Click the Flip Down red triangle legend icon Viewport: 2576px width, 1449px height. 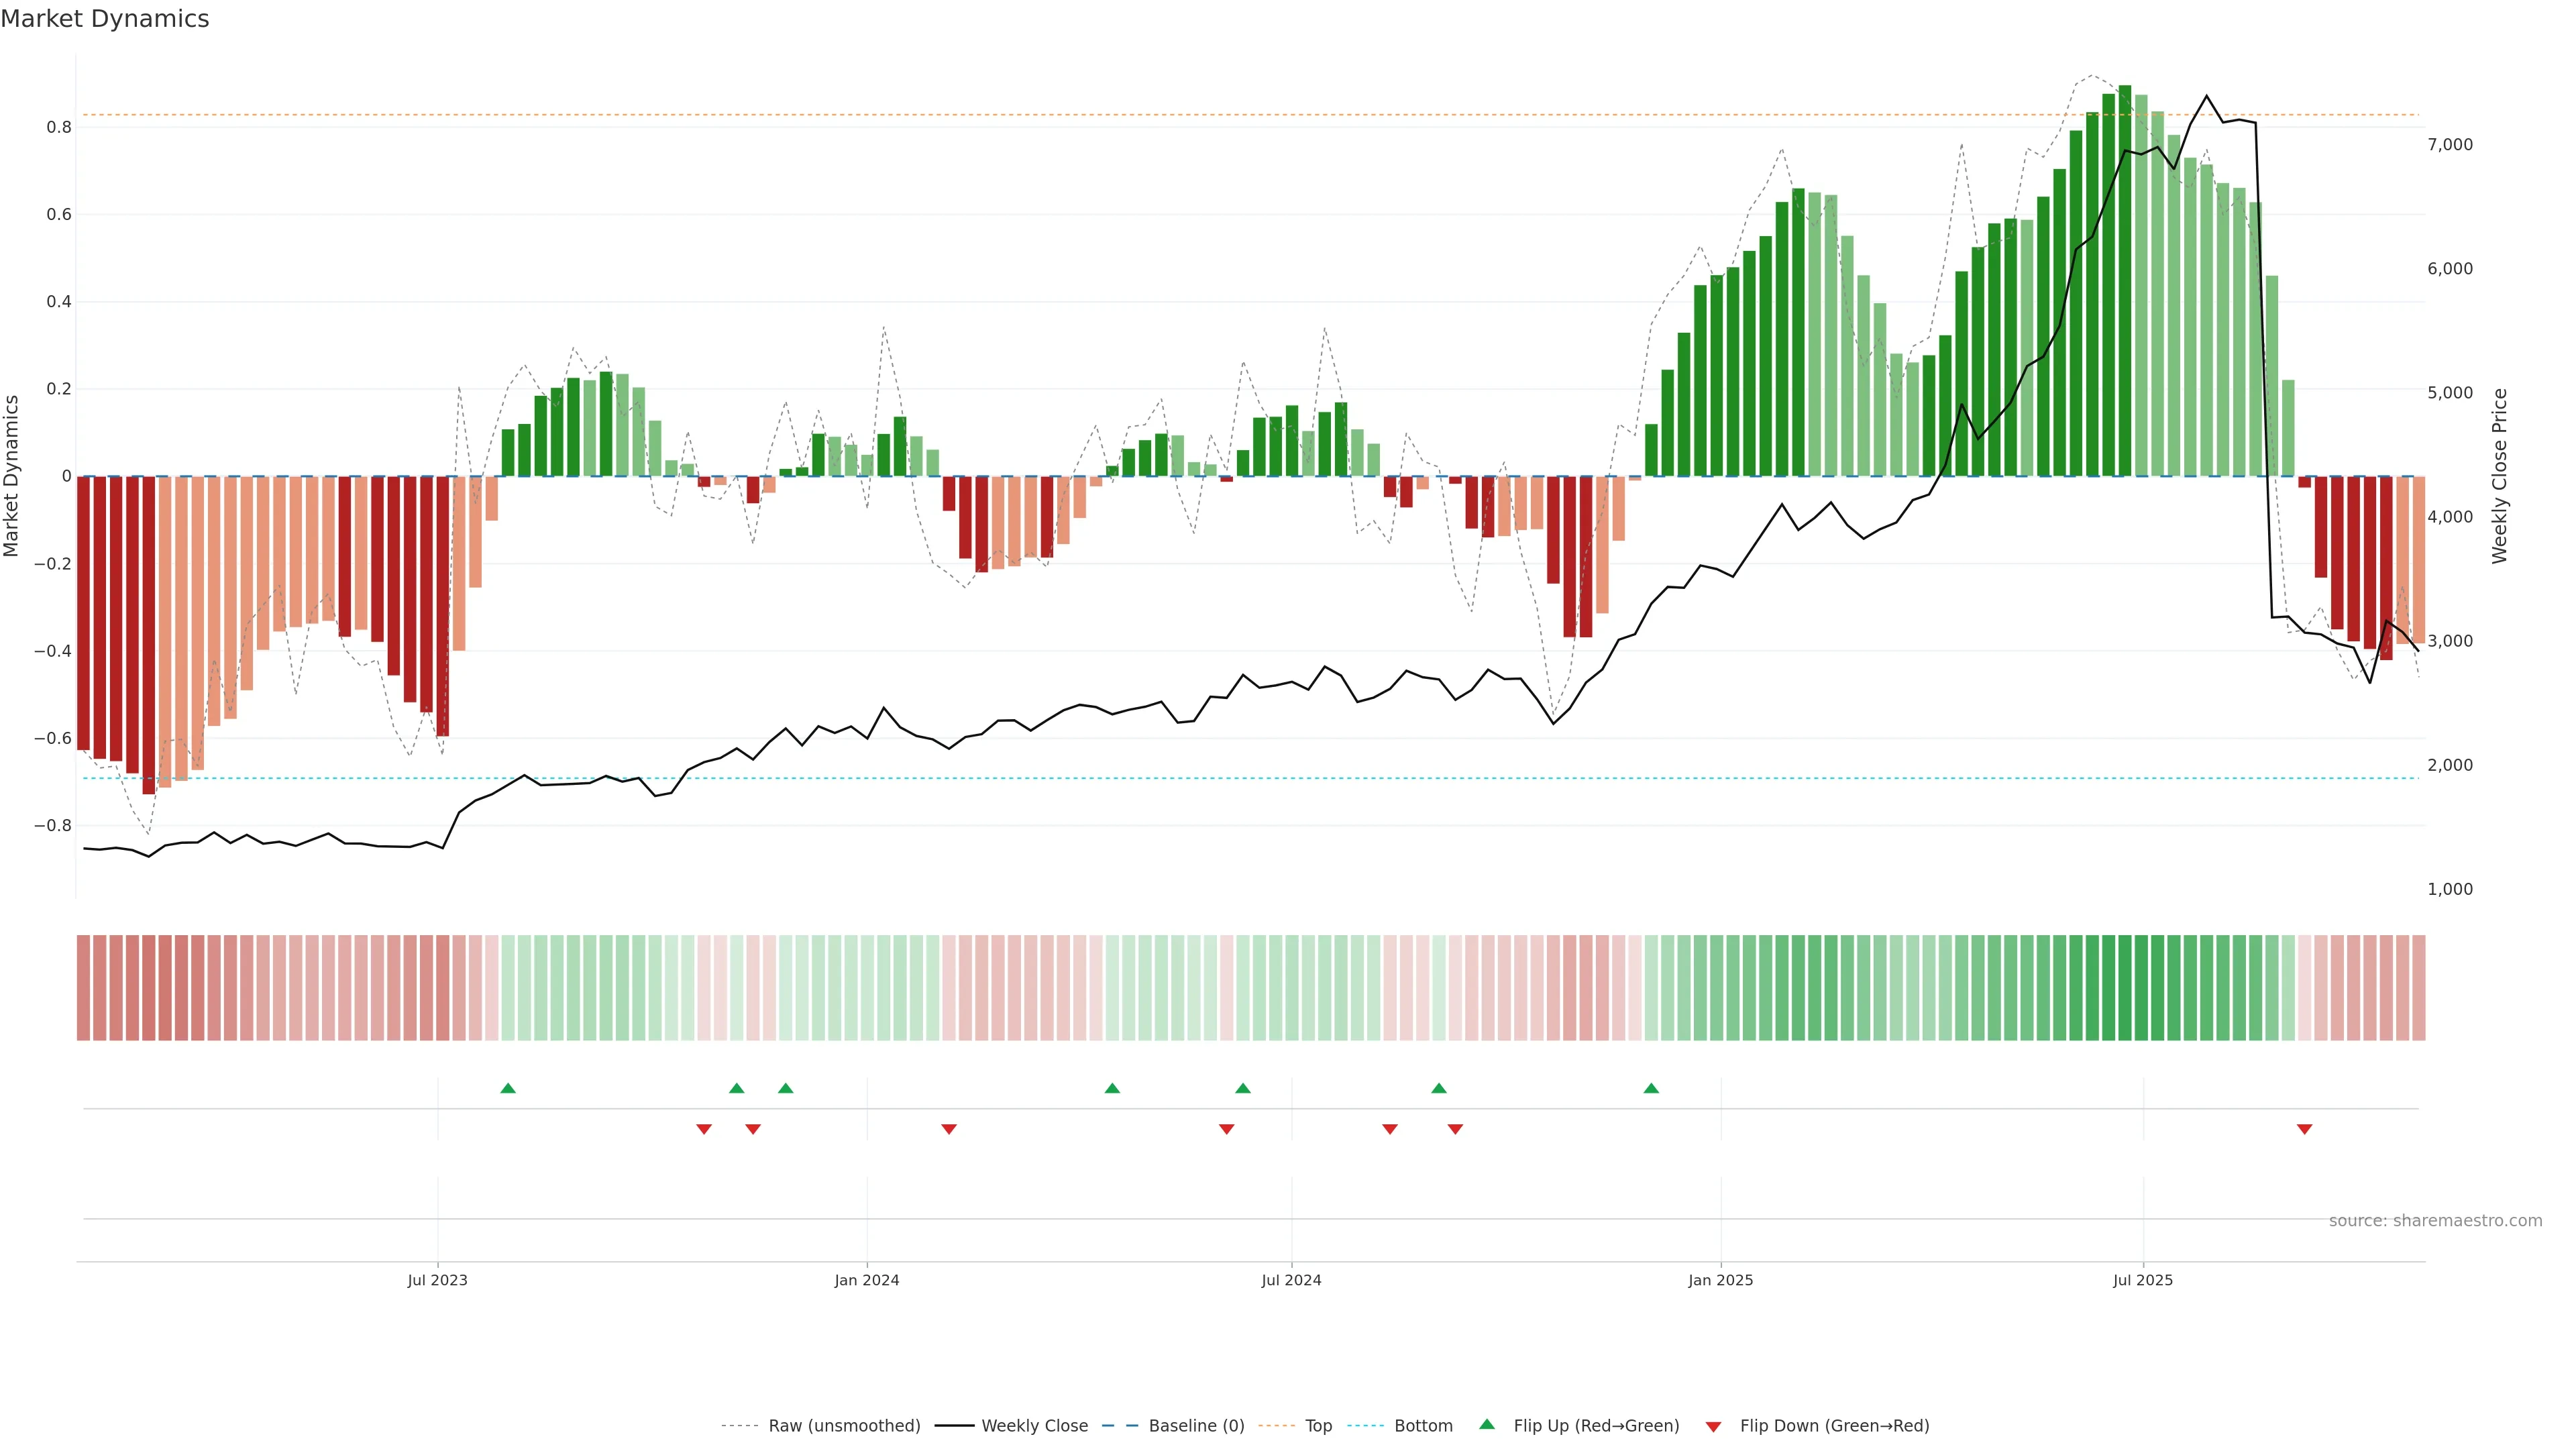pos(1713,1426)
